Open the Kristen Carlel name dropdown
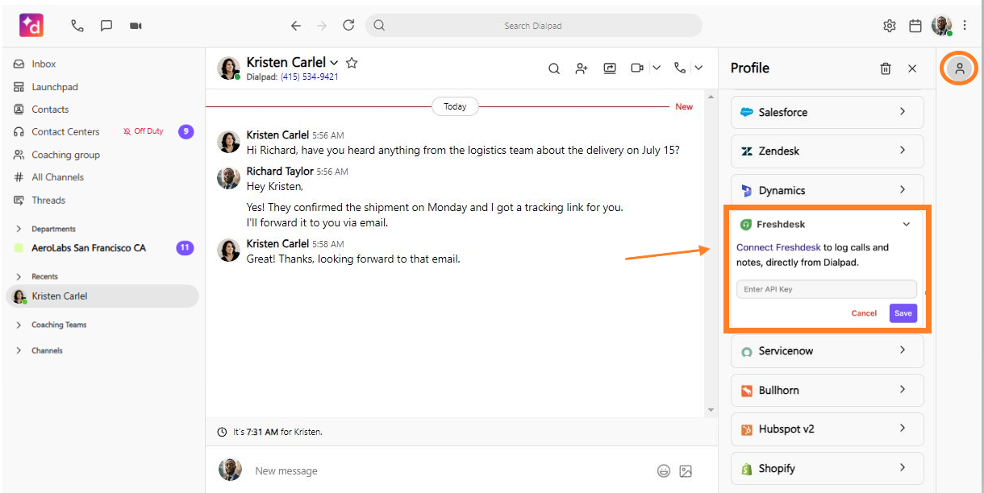Screen dimensions: 984x493 point(334,63)
